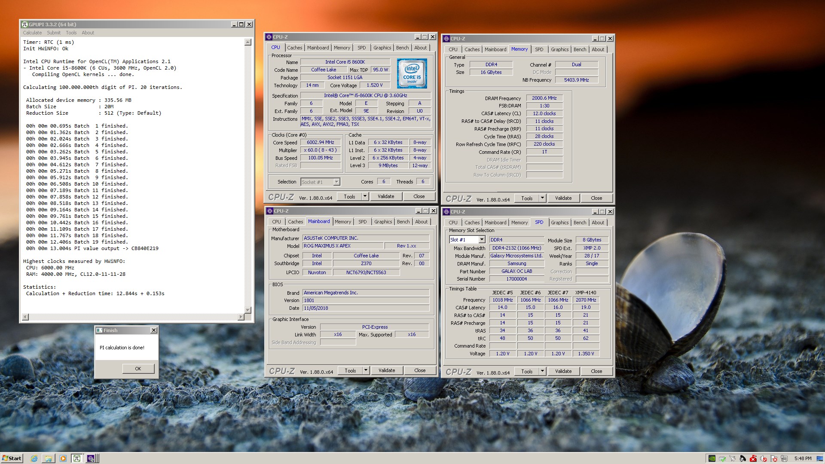Click the GALAX OC LAB part number field
Image resolution: width=825 pixels, height=464 pixels.
tap(516, 271)
